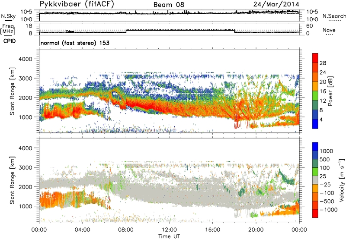
Task: Select the Nave legend label
Action: 329,30
